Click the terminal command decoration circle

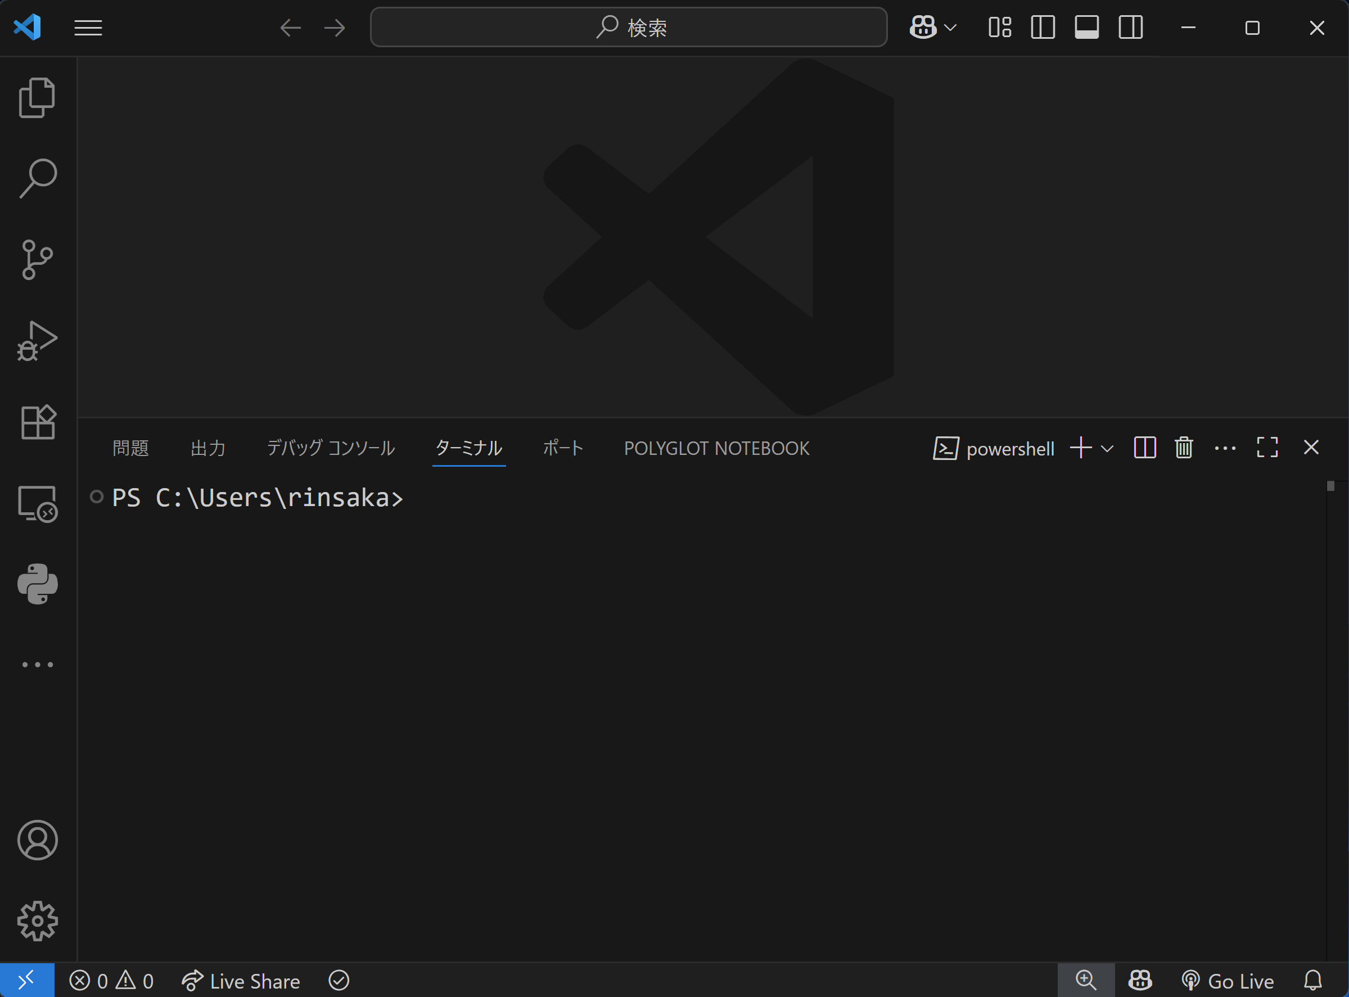pyautogui.click(x=97, y=497)
